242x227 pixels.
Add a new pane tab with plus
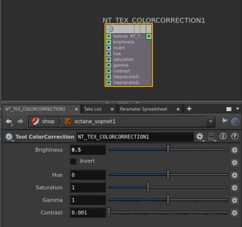[189, 109]
